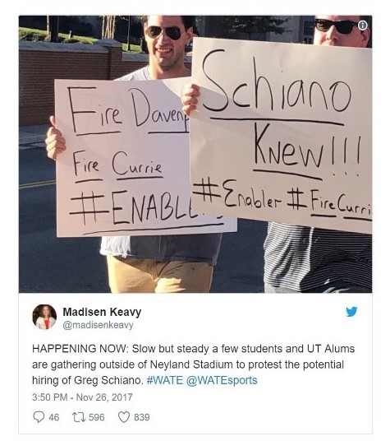This screenshot has width=390, height=441.
Task: Retweet using the arrows icon
Action: pyautogui.click(x=79, y=417)
